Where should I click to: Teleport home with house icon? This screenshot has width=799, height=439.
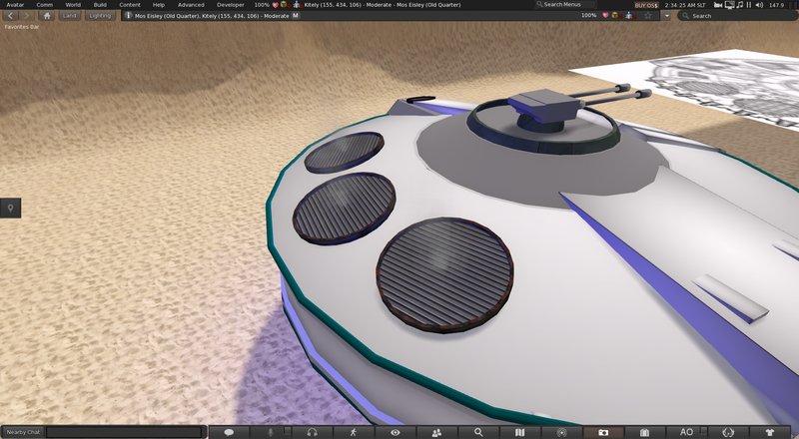(x=47, y=16)
